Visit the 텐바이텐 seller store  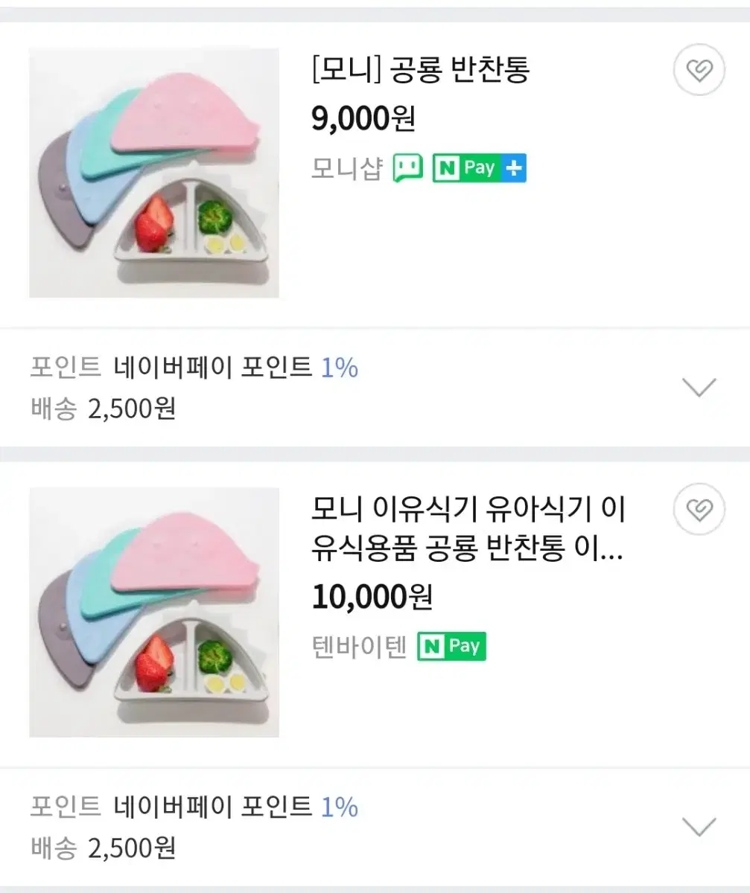coord(359,647)
